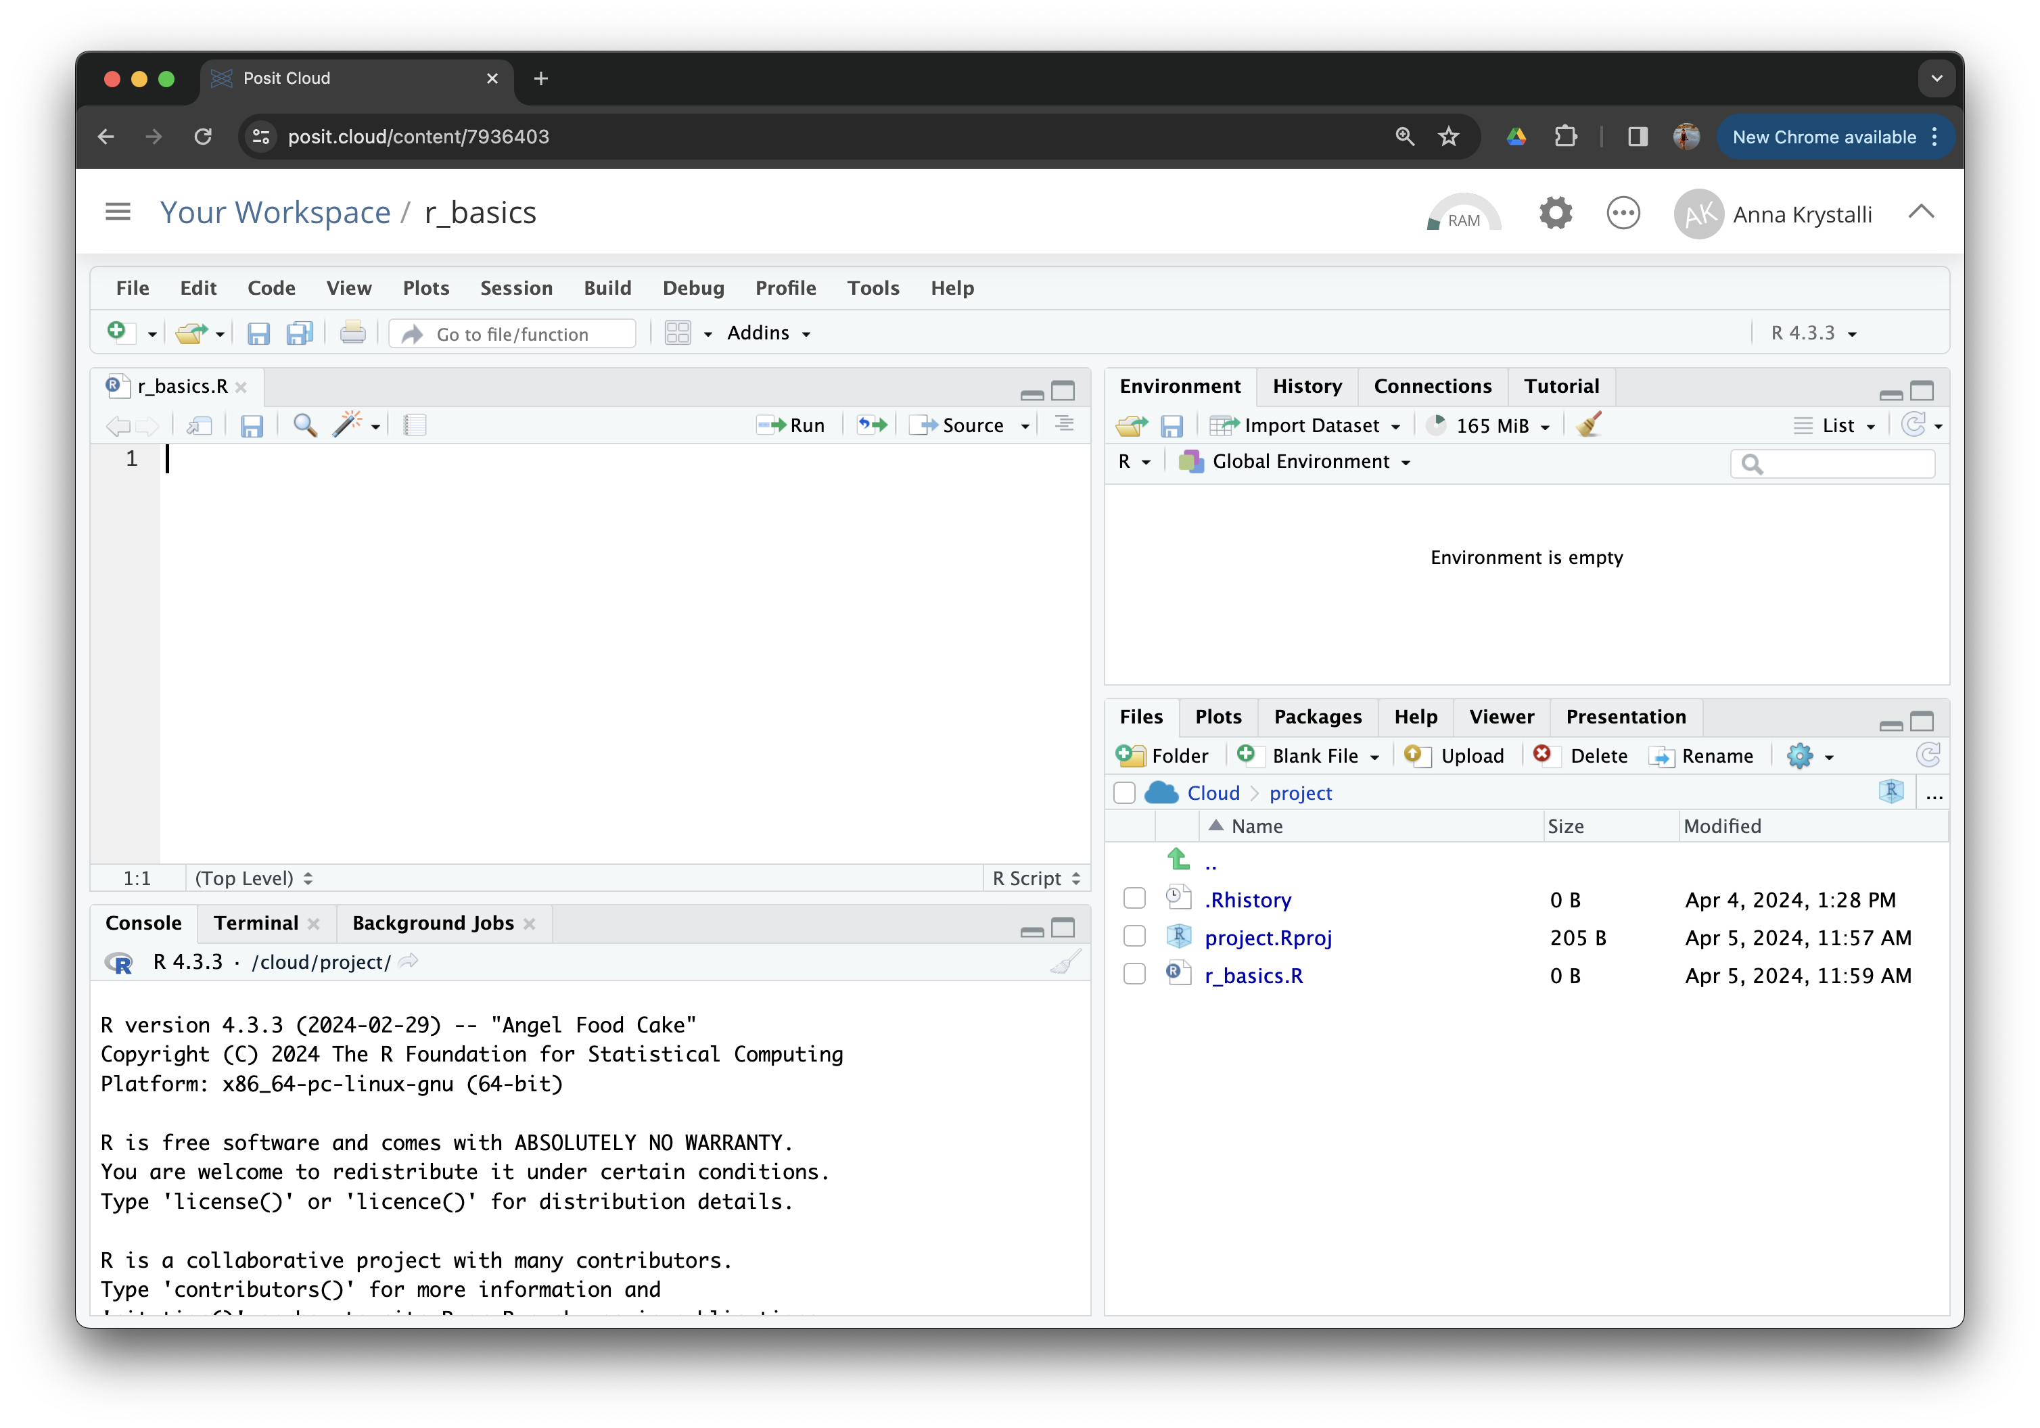This screenshot has height=1428, width=2040.
Task: Click the view current directory arrow in Console
Action: 409,961
